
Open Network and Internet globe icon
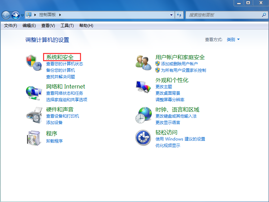click(34, 93)
